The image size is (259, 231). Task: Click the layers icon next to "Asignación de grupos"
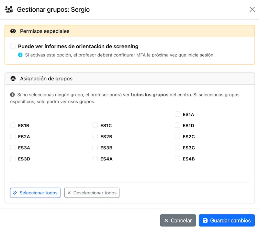pyautogui.click(x=13, y=78)
